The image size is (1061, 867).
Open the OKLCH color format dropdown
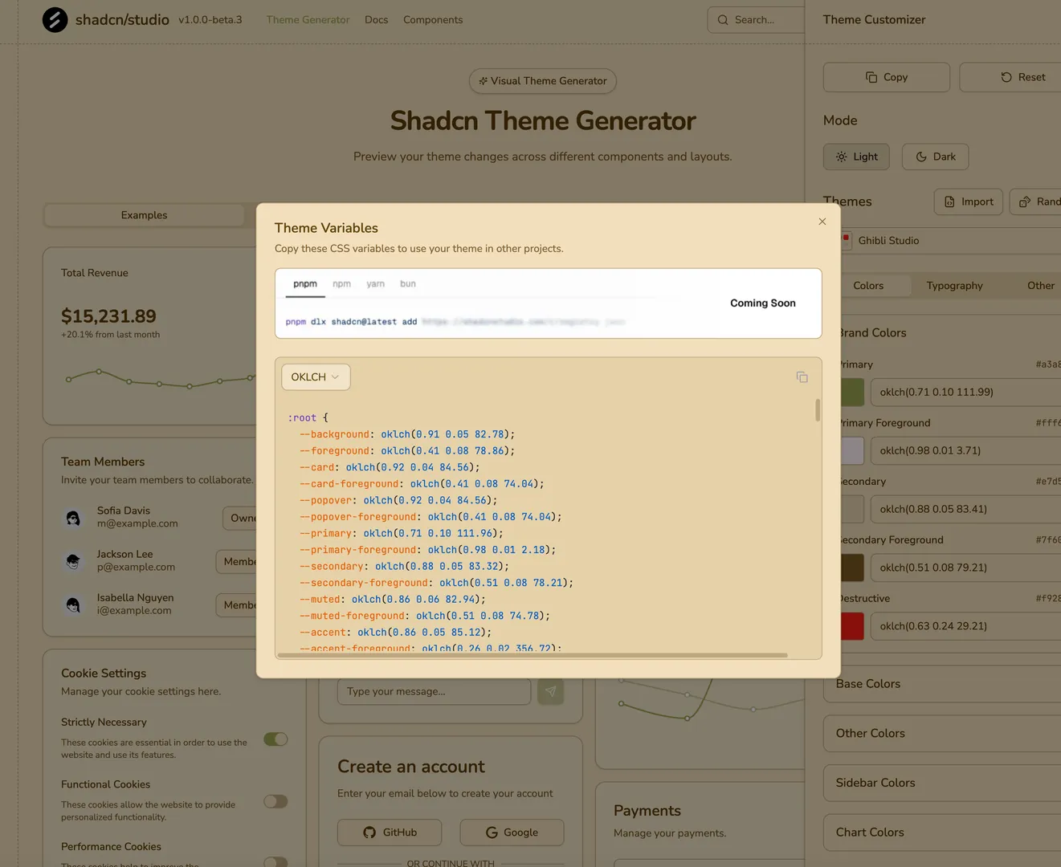[x=315, y=377]
